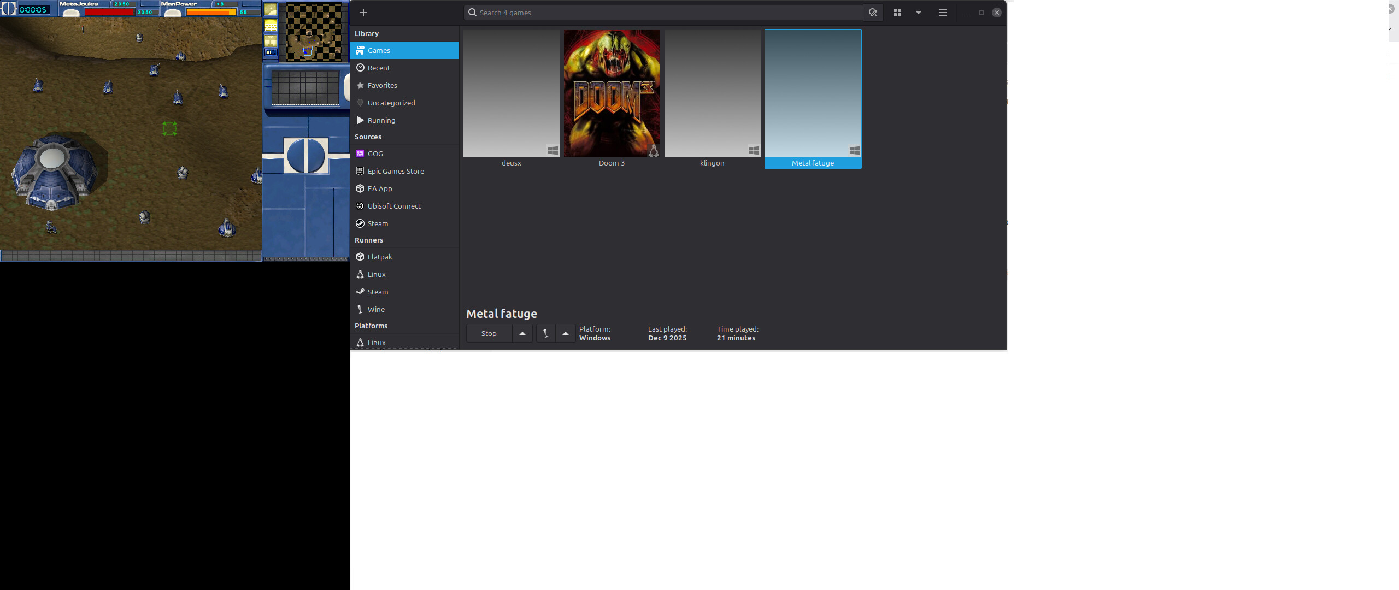Expand arrow next to Stop button
The height and width of the screenshot is (590, 1399).
(522, 333)
